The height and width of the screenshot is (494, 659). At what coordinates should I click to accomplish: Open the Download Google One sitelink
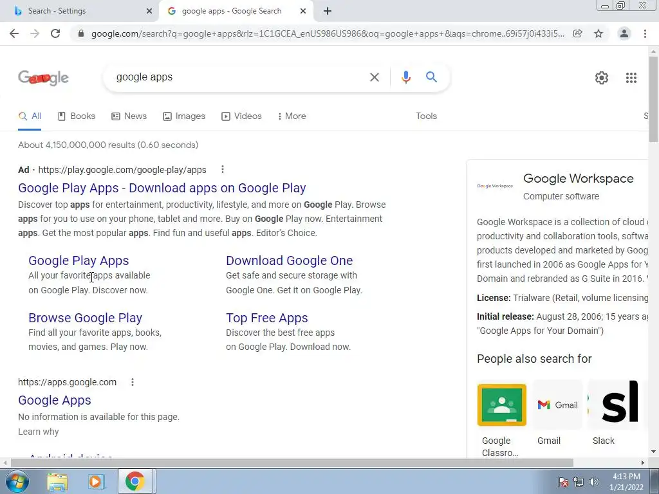[289, 261]
